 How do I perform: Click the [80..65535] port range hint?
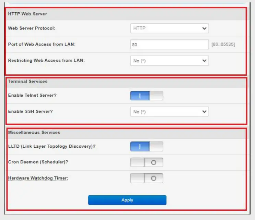pos(223,44)
